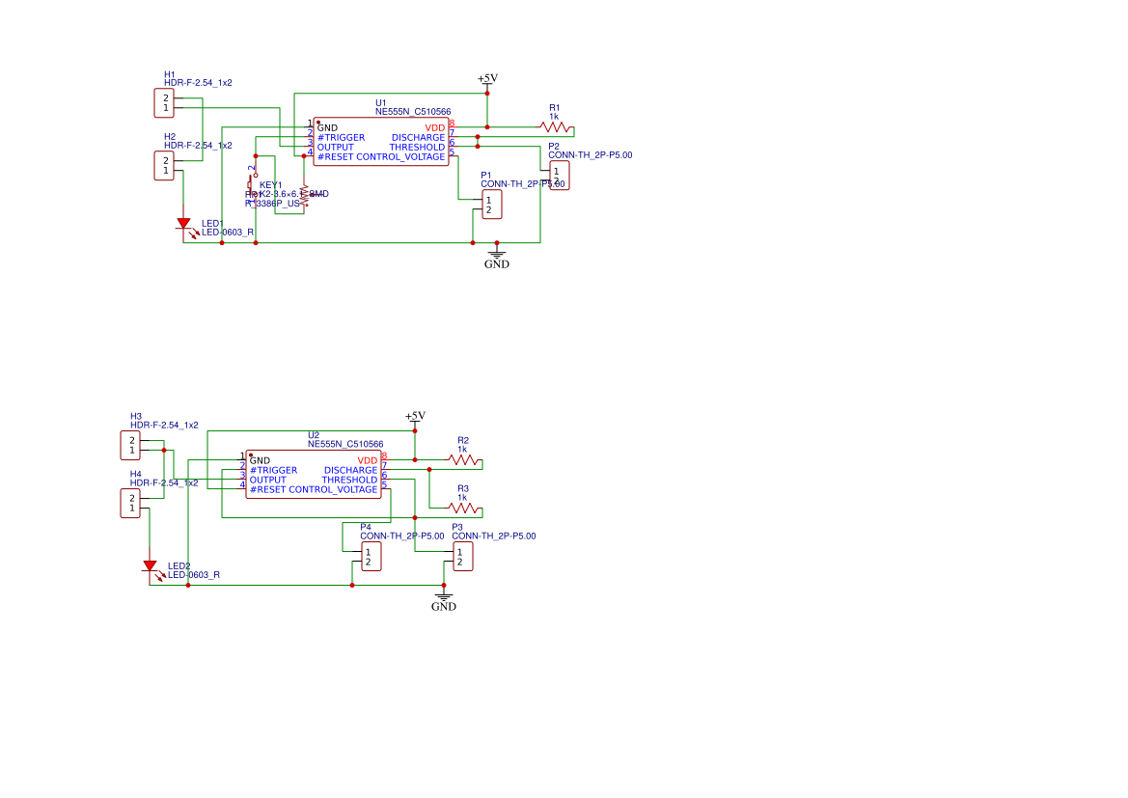Click #RESET CONTROL_VOLTAGE label on U1

pos(381,157)
